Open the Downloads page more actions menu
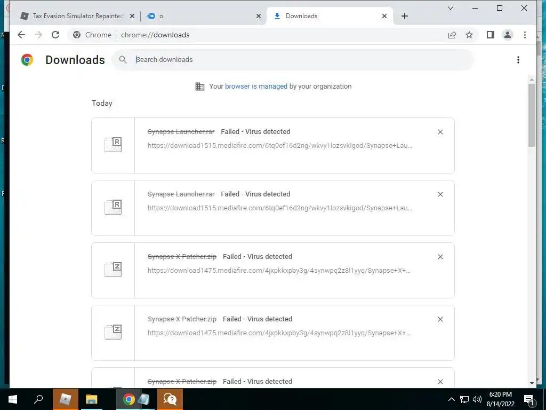 pyautogui.click(x=518, y=60)
